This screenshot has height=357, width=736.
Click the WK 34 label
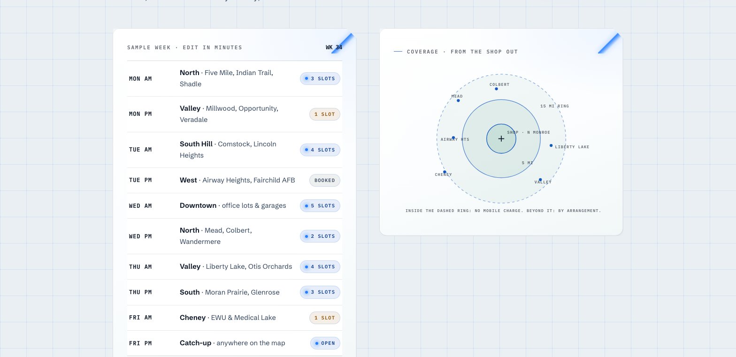coord(334,47)
